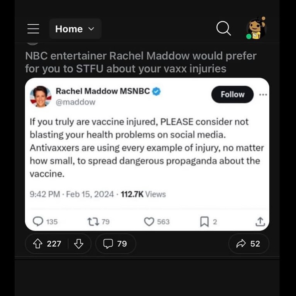Viewport: 296px width, 296px height.
Task: Open the tweet's three-dot more options
Action: coord(263,94)
